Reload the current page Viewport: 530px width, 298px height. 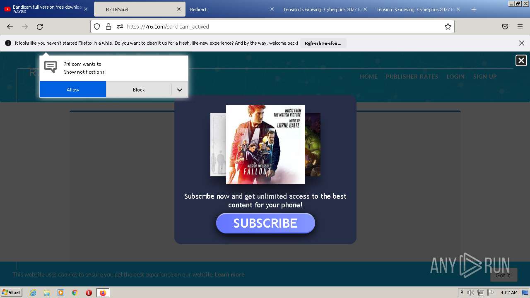40,26
